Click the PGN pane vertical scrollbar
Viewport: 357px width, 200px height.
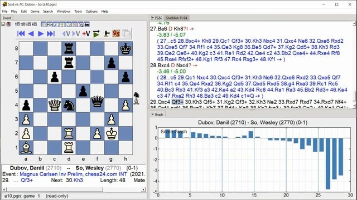354,64
